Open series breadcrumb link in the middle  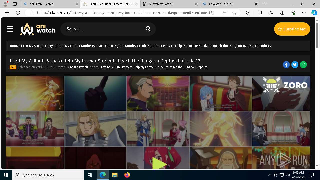tap(79, 46)
